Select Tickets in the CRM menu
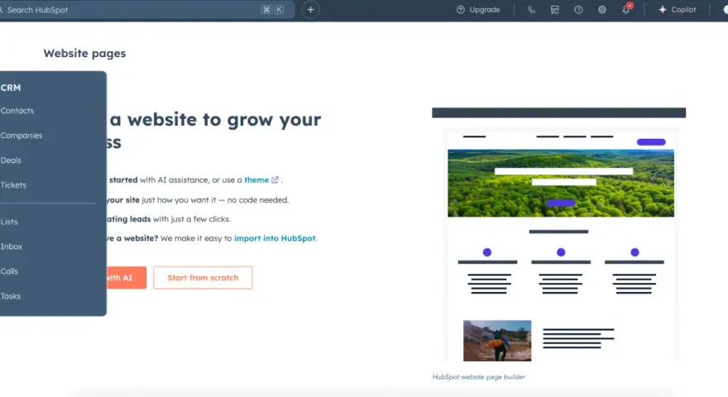This screenshot has width=728, height=397. pyautogui.click(x=13, y=184)
